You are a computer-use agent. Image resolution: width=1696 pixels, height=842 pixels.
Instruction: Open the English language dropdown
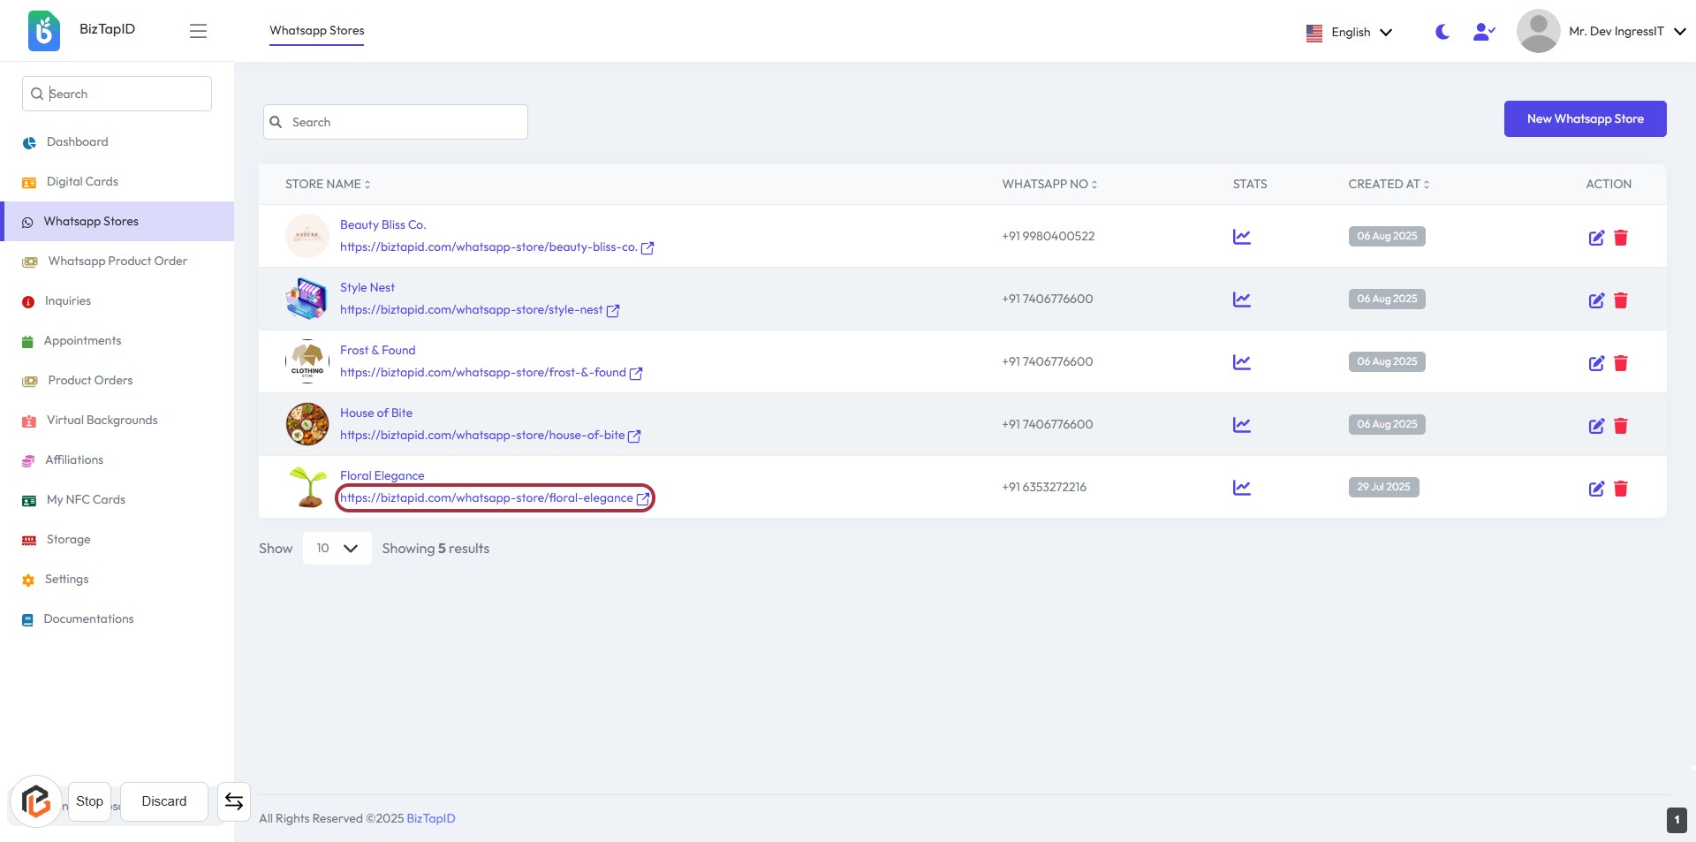click(1349, 33)
